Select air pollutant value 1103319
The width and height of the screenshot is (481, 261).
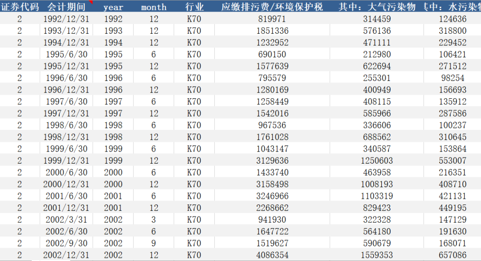(377, 196)
